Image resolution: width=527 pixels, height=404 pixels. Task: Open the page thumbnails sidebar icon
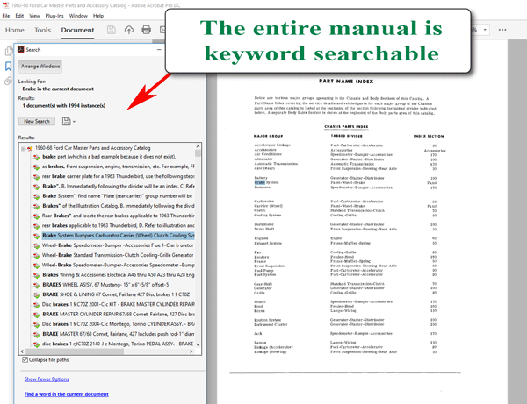(9, 51)
